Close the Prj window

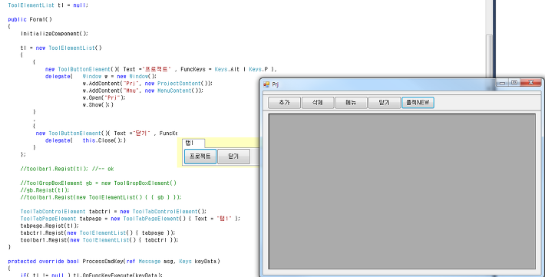point(530,83)
